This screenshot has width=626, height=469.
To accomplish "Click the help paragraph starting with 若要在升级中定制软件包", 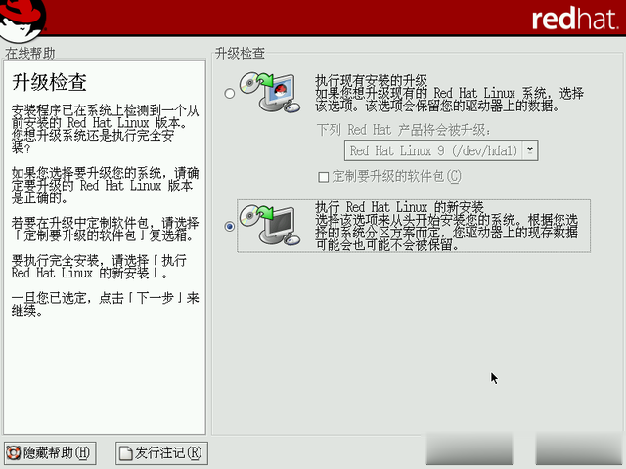I will coord(105,230).
